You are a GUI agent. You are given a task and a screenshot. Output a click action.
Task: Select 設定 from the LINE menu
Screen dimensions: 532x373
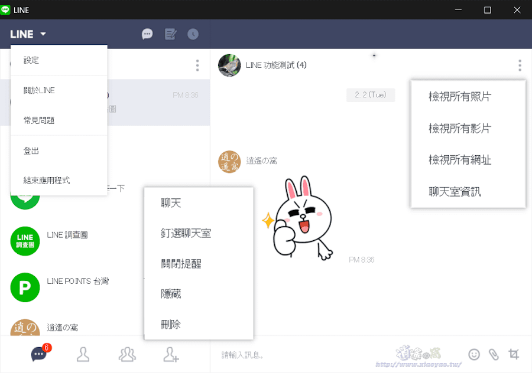(30, 60)
